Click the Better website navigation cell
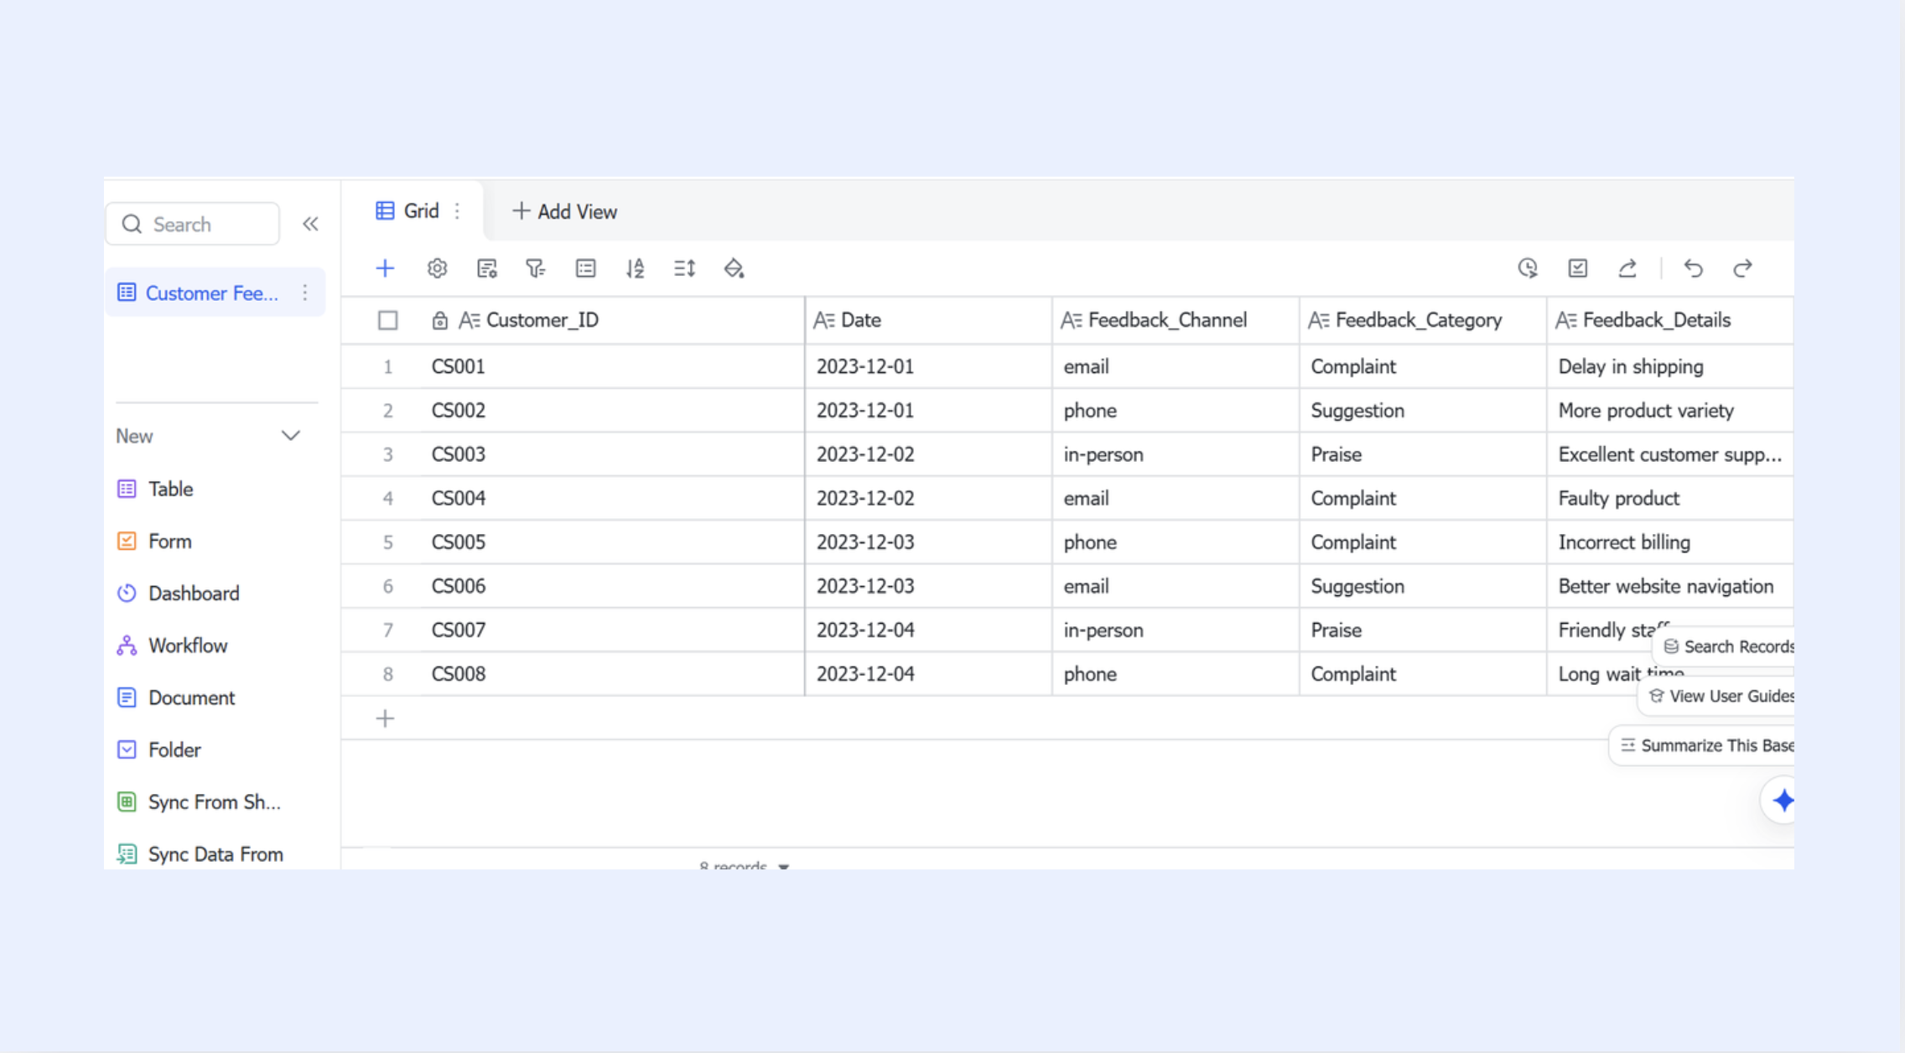Image resolution: width=1905 pixels, height=1053 pixels. pyautogui.click(x=1670, y=586)
